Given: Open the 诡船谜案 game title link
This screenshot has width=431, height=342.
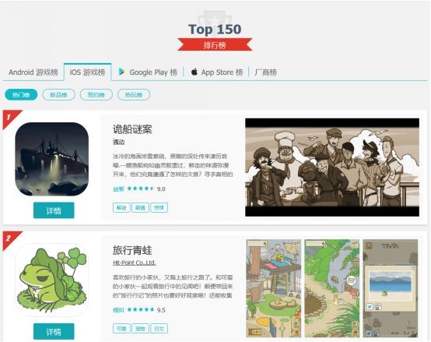Looking at the screenshot, I should pos(132,129).
